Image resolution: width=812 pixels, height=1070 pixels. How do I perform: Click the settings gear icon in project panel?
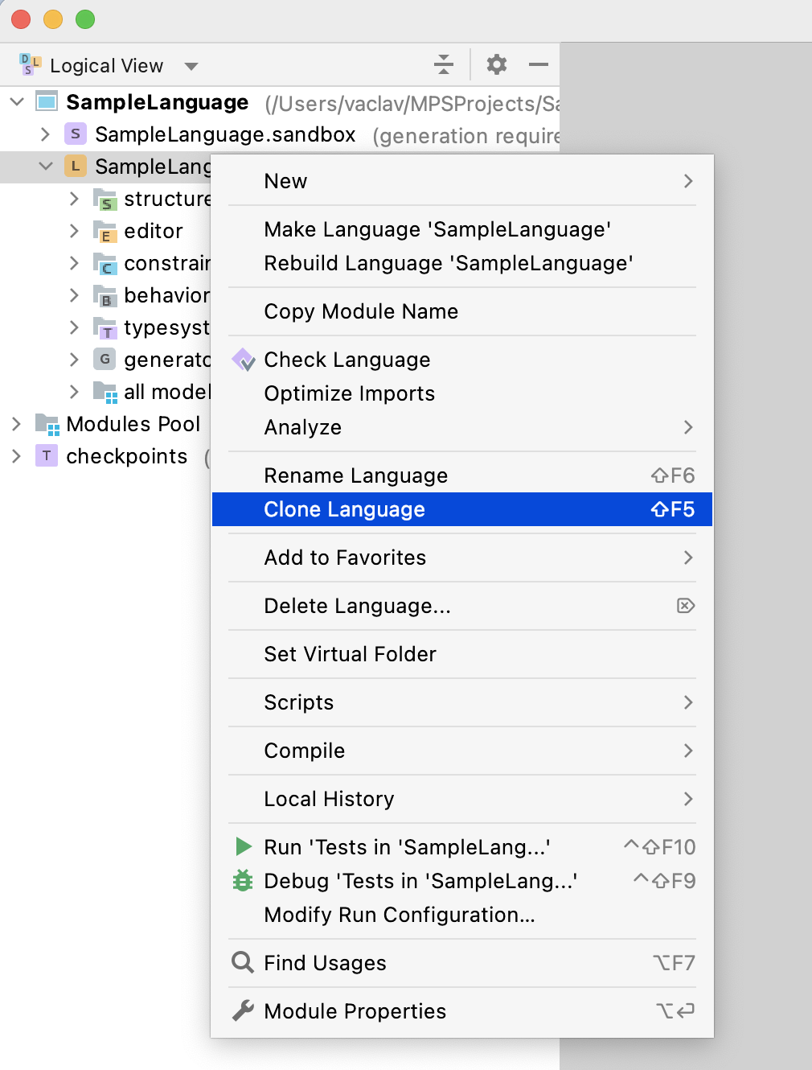point(497,64)
